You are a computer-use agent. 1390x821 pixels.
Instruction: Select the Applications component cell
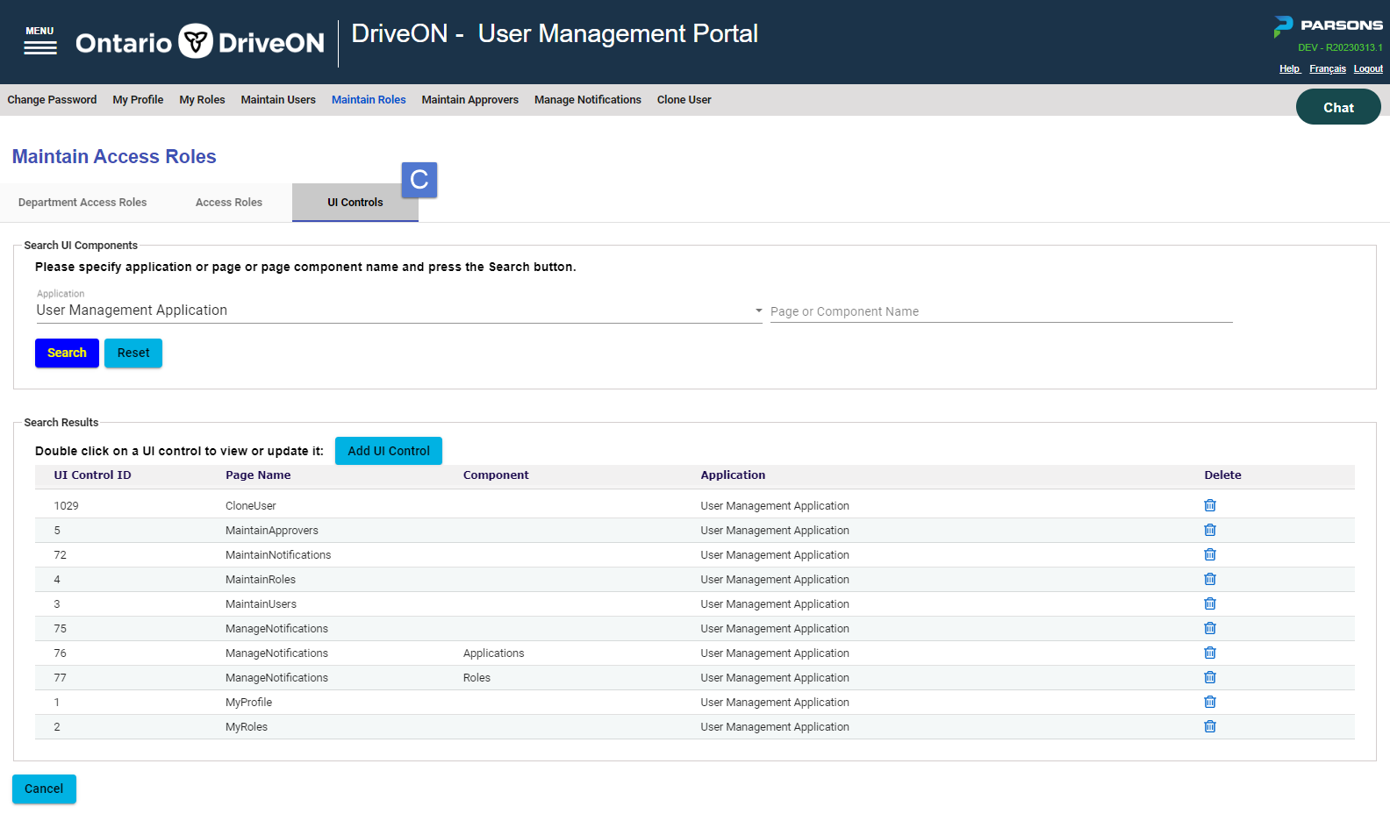click(x=493, y=653)
